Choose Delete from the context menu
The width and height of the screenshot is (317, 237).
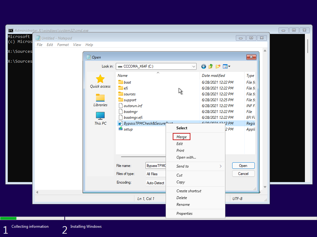pyautogui.click(x=182, y=198)
